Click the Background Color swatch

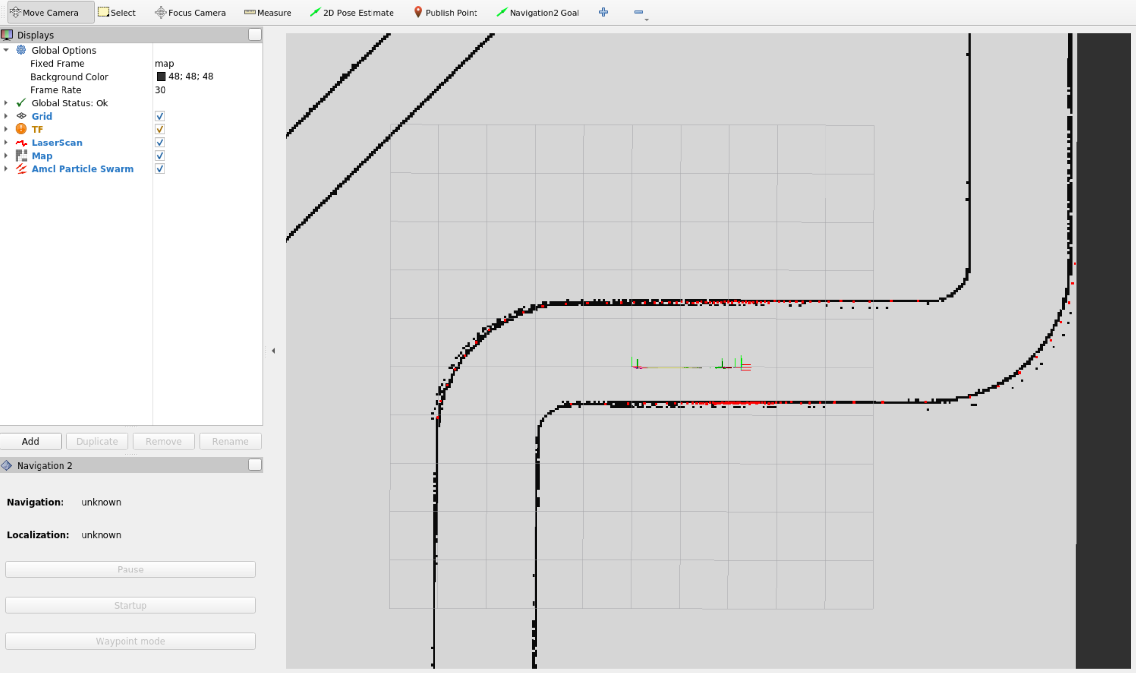pos(161,77)
